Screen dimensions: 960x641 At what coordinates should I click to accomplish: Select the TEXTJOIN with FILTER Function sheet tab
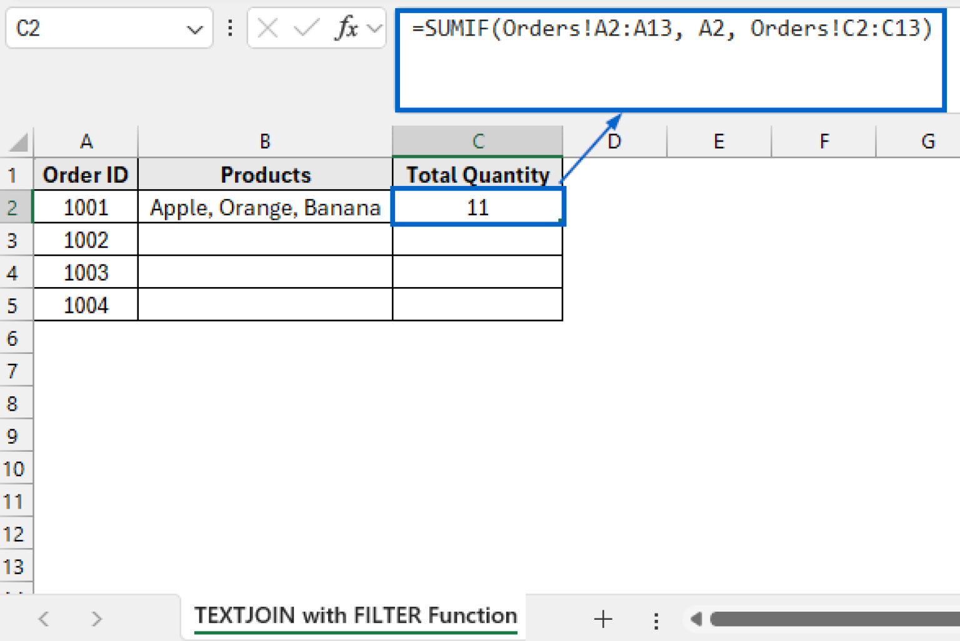tap(355, 616)
